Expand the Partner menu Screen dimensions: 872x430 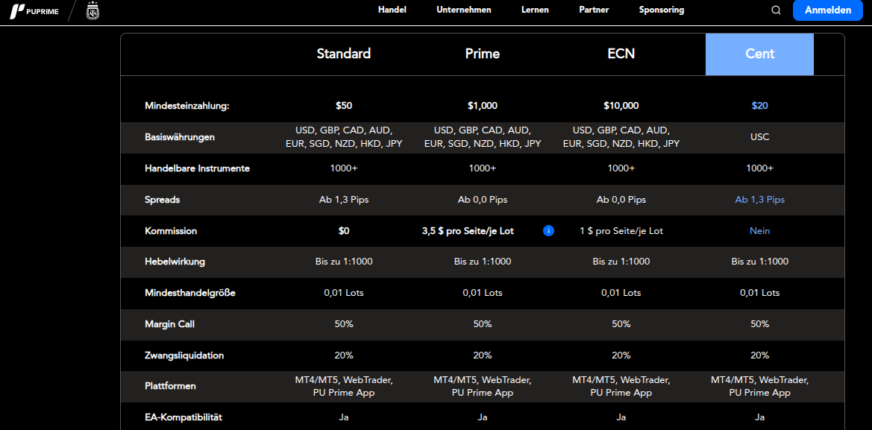point(594,10)
